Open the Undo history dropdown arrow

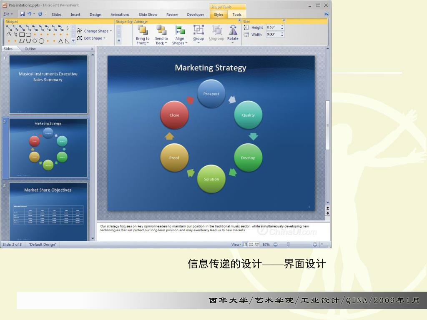click(x=34, y=14)
